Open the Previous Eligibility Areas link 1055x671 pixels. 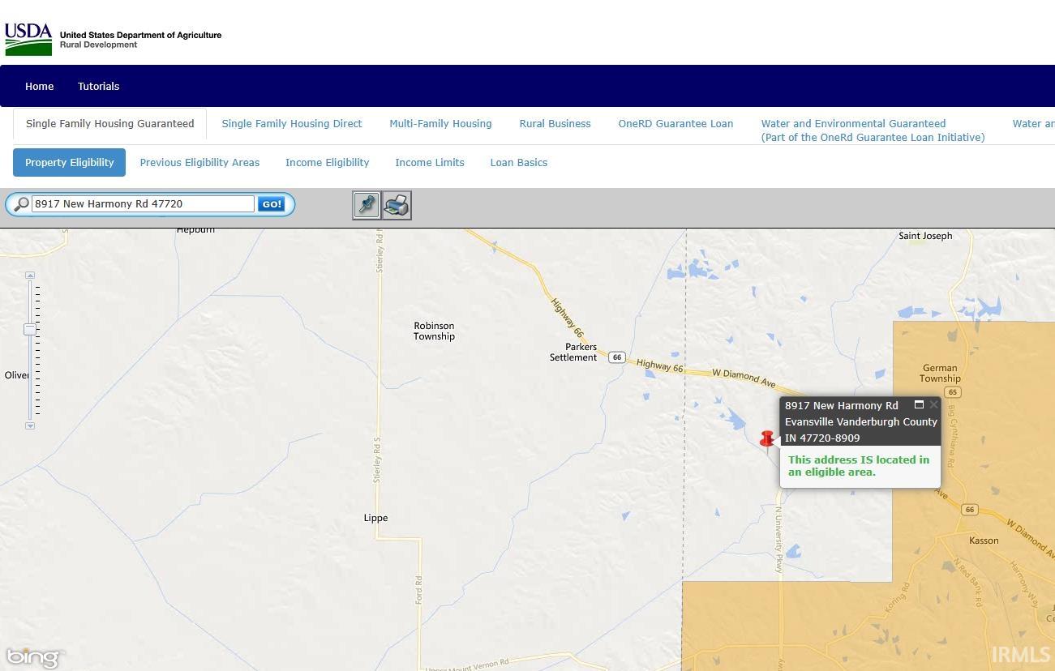pos(199,163)
